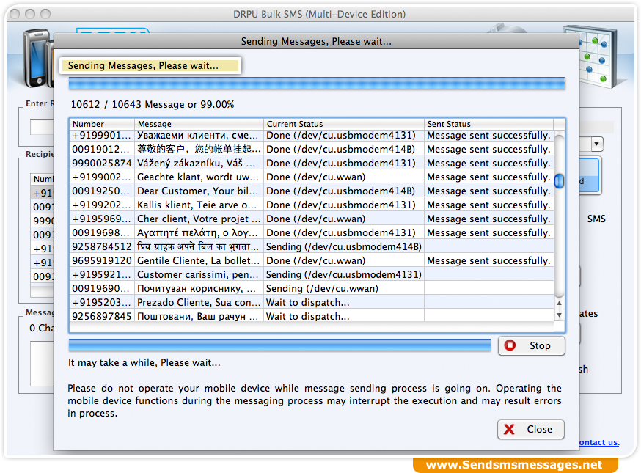
Task: Select the Geachte klant message
Action: (x=198, y=177)
